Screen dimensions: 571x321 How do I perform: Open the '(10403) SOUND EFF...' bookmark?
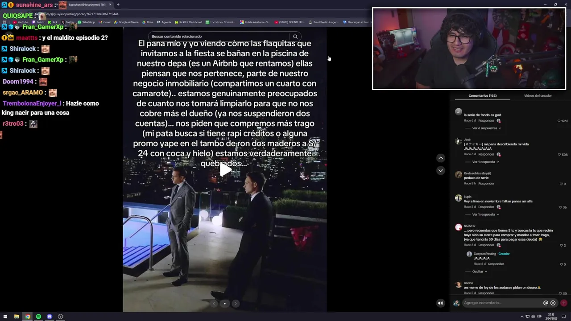click(x=289, y=22)
